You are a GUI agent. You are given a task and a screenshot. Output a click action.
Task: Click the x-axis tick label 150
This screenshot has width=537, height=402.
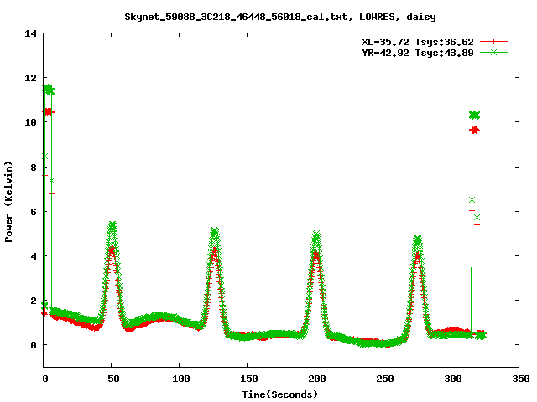(248, 379)
